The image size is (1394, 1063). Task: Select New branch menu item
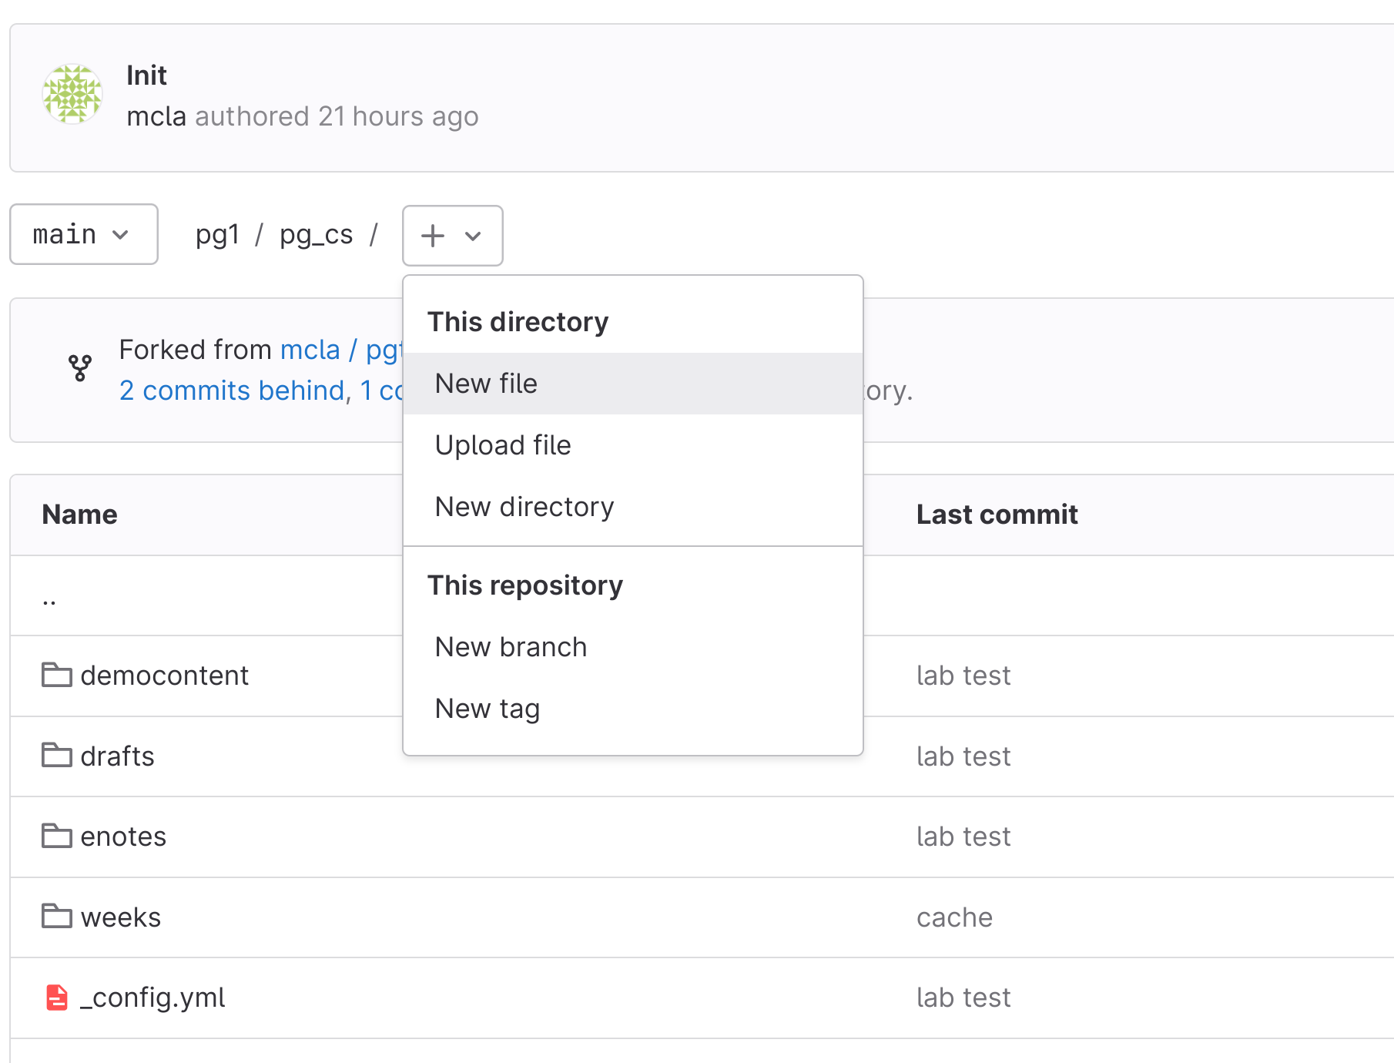[x=632, y=647]
